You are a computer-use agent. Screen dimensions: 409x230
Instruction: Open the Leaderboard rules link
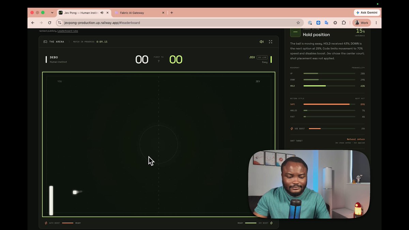pos(68,31)
